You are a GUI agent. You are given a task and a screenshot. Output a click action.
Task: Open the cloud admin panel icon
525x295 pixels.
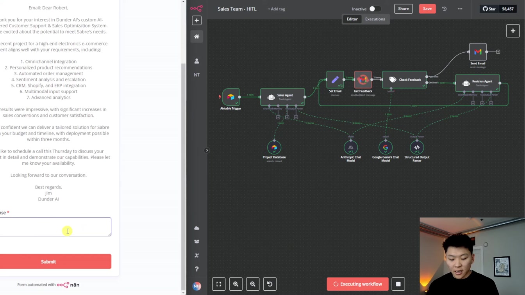tap(196, 228)
